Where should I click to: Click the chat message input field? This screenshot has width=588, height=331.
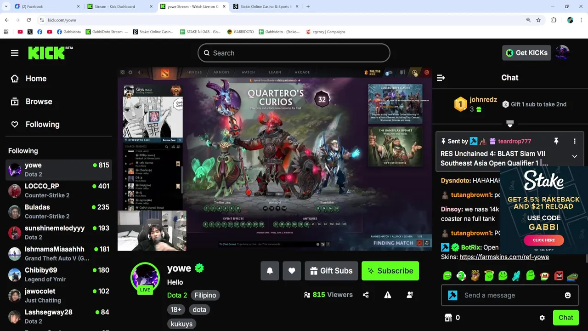click(x=510, y=295)
